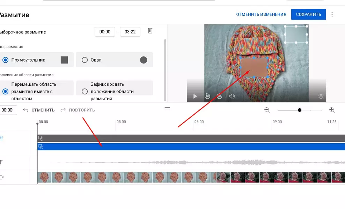Viewport: 345px width, 209px height.
Task: Open the three-dot more options menu
Action: 332,15
